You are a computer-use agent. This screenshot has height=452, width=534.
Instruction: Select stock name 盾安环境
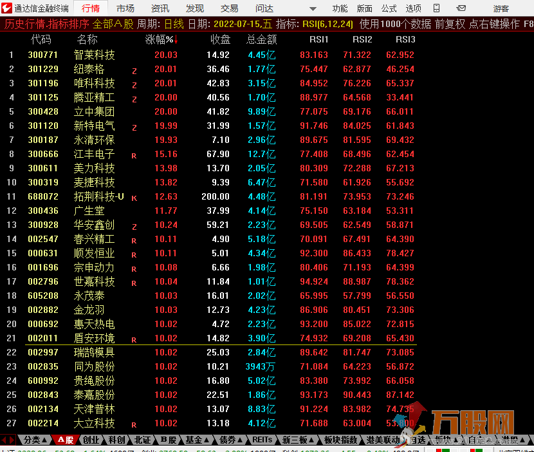95,338
